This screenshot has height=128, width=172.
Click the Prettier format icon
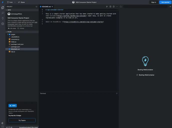pyautogui.click(x=107, y=7)
